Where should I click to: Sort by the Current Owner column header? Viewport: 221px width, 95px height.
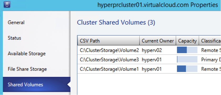click(158, 41)
